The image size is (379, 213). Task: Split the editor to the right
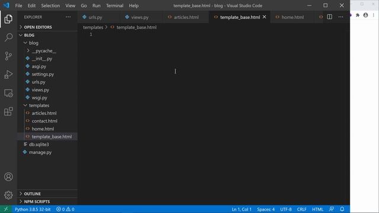329,17
